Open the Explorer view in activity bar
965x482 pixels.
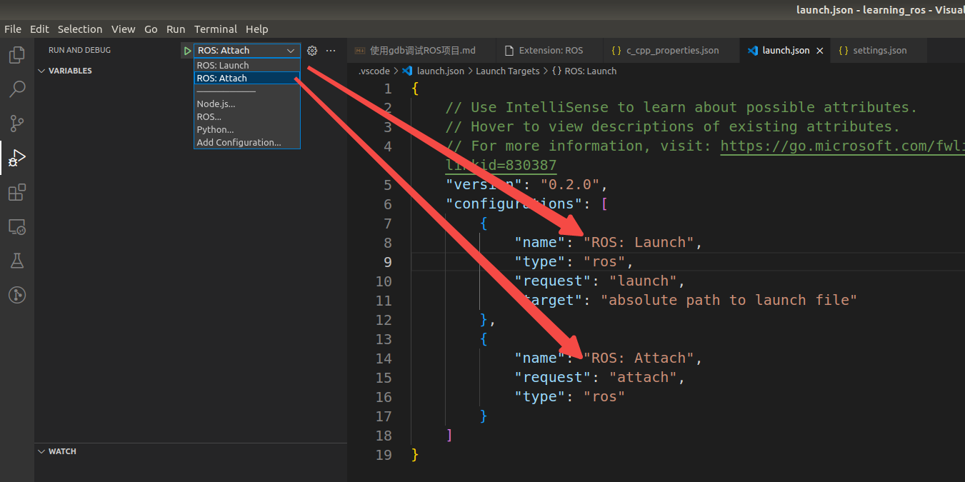pyautogui.click(x=17, y=55)
